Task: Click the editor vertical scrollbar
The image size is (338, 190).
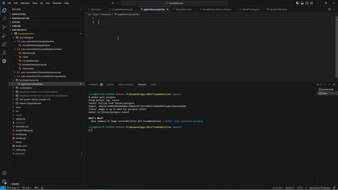Action: click(x=336, y=47)
